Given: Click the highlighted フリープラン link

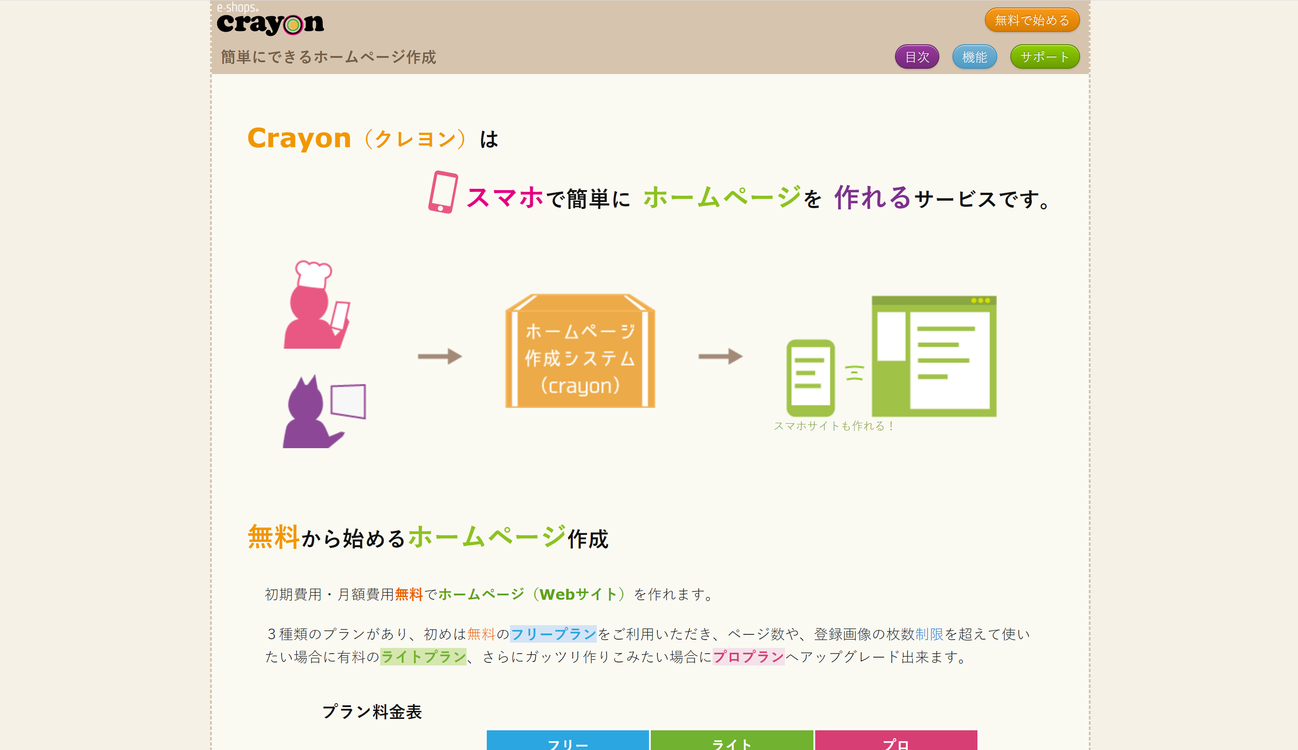Looking at the screenshot, I should (x=553, y=634).
